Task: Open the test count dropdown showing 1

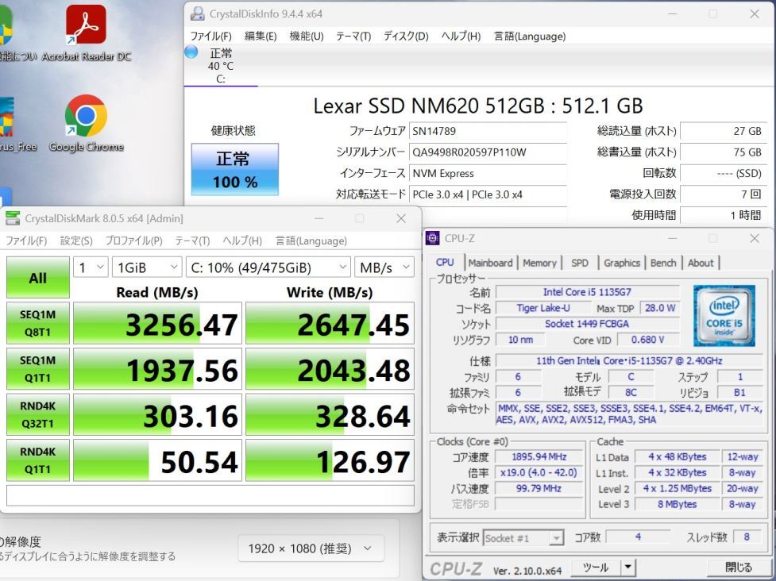Action: (x=91, y=267)
